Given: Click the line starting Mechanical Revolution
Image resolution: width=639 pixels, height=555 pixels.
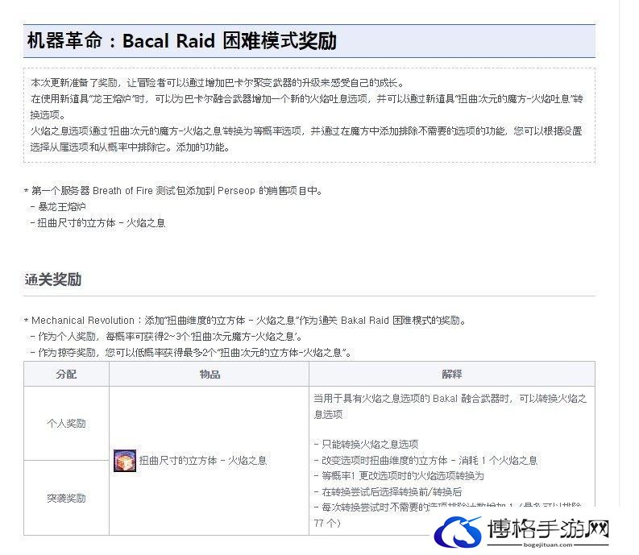Looking at the screenshot, I should click(x=245, y=321).
